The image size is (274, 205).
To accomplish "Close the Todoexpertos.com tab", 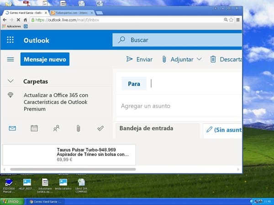I will click(x=92, y=13).
